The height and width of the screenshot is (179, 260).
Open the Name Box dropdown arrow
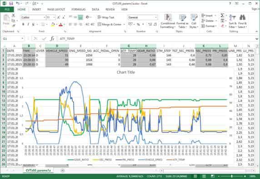click(22, 39)
